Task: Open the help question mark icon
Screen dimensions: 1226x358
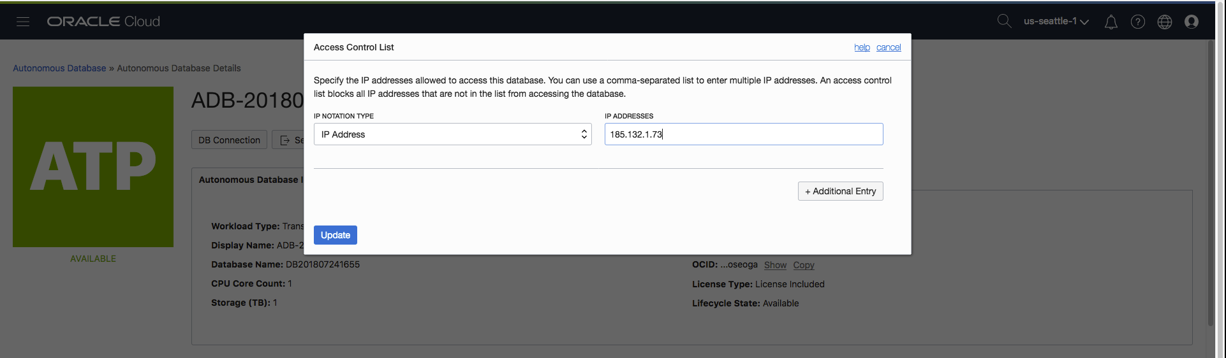Action: coord(1137,22)
